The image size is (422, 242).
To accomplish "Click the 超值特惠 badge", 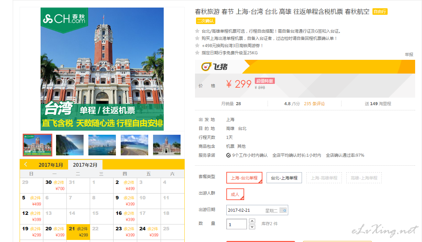I will click(x=264, y=81).
